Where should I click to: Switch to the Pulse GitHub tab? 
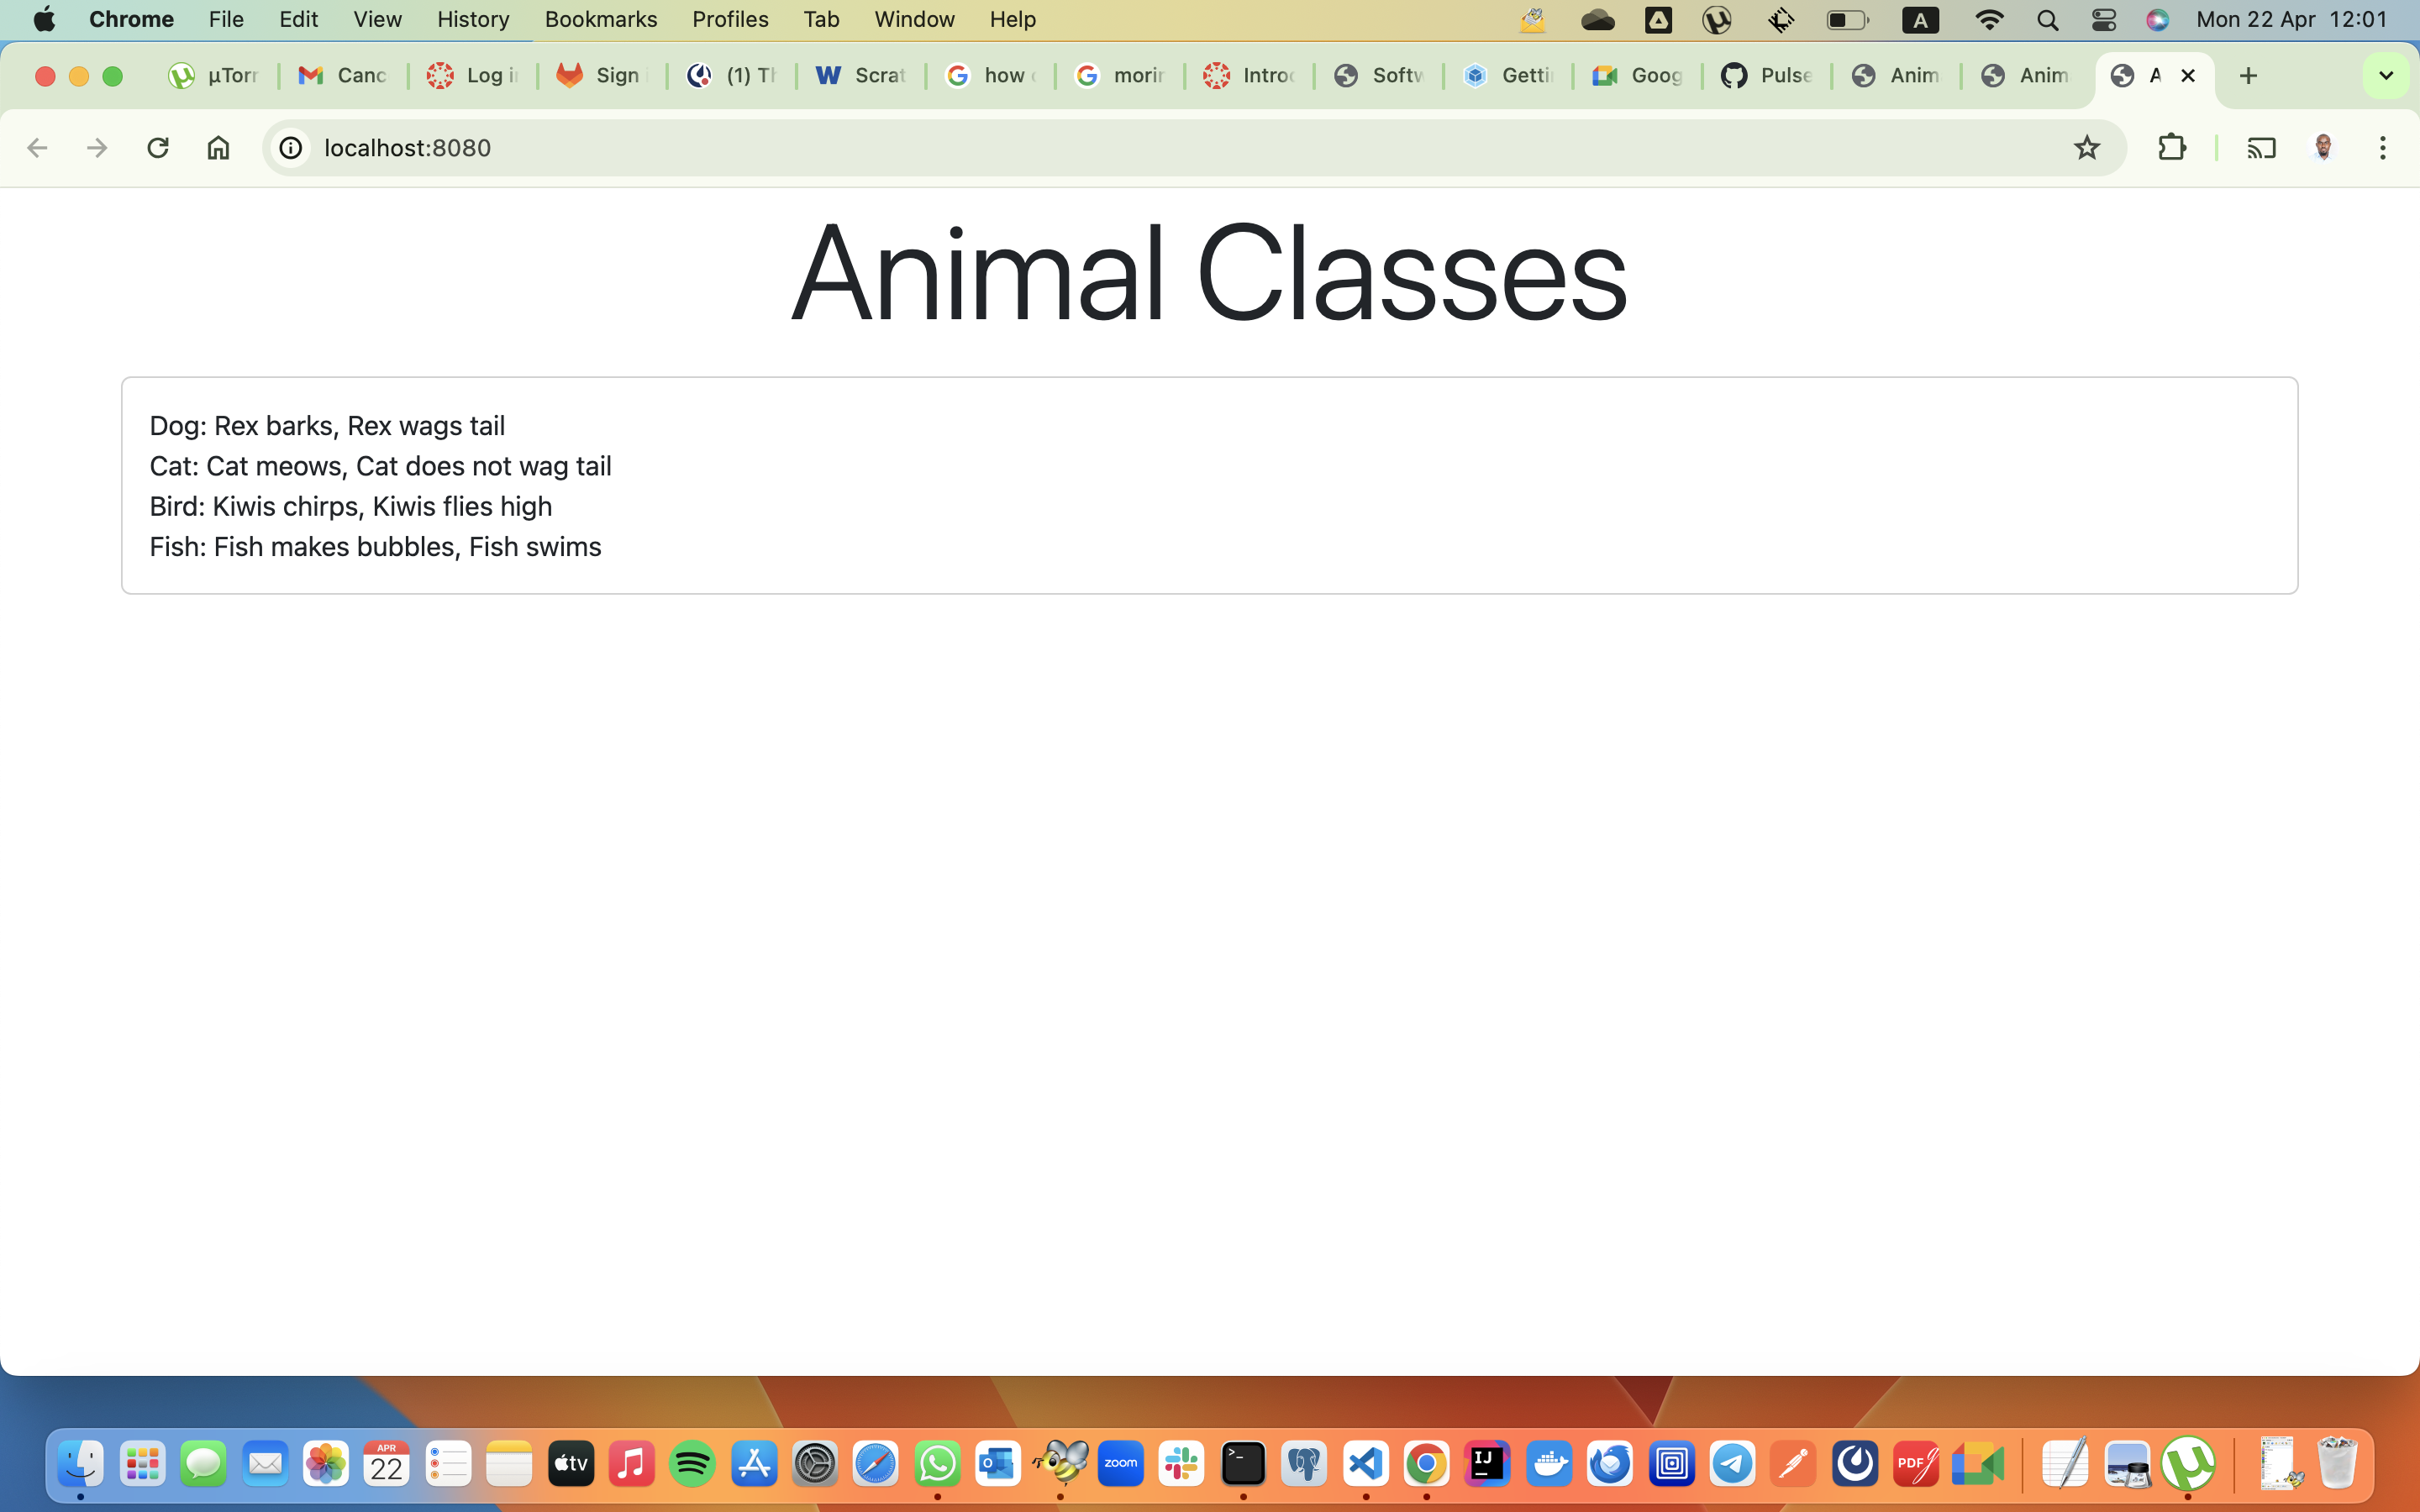click(1767, 76)
